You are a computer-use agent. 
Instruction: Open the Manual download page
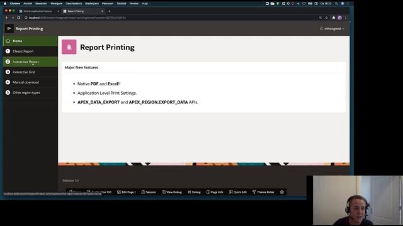pos(30,82)
